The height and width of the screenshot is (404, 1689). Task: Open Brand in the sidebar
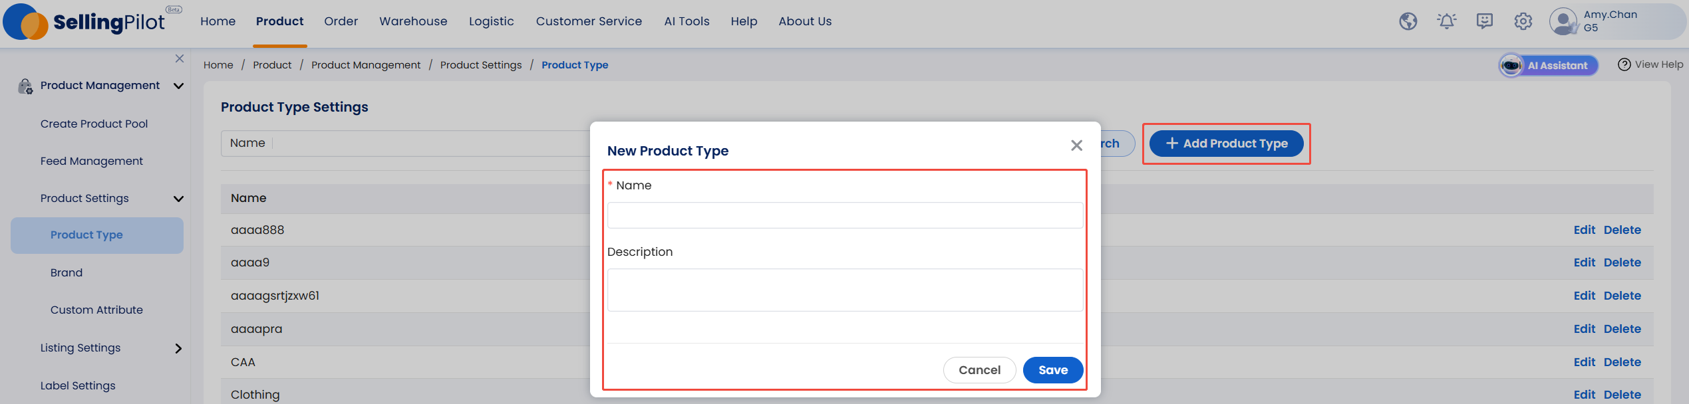pos(67,272)
